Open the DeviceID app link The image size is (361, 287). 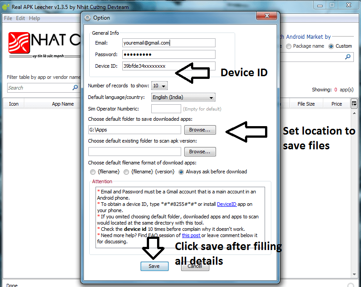[227, 204]
